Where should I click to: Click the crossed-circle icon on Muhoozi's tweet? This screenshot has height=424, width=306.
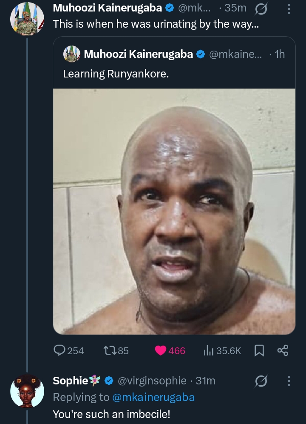(x=261, y=9)
